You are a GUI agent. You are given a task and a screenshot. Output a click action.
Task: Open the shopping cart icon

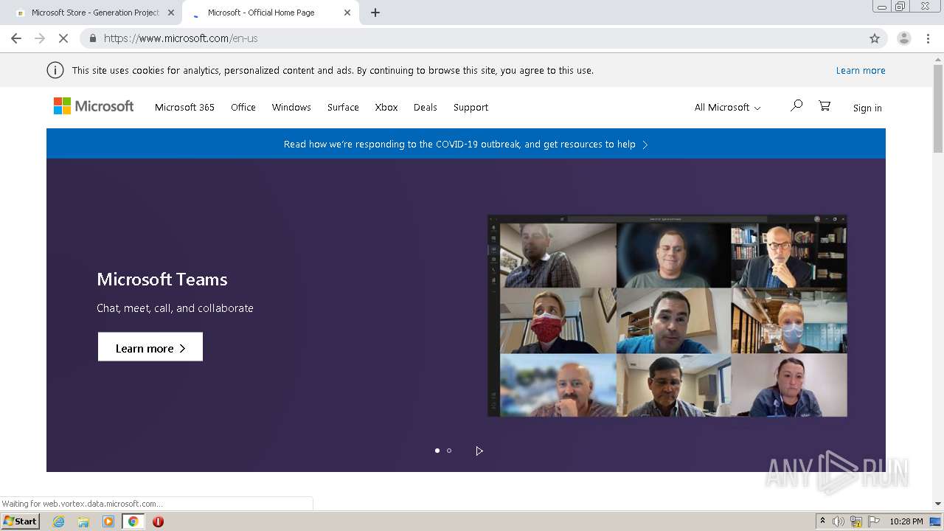pyautogui.click(x=825, y=106)
